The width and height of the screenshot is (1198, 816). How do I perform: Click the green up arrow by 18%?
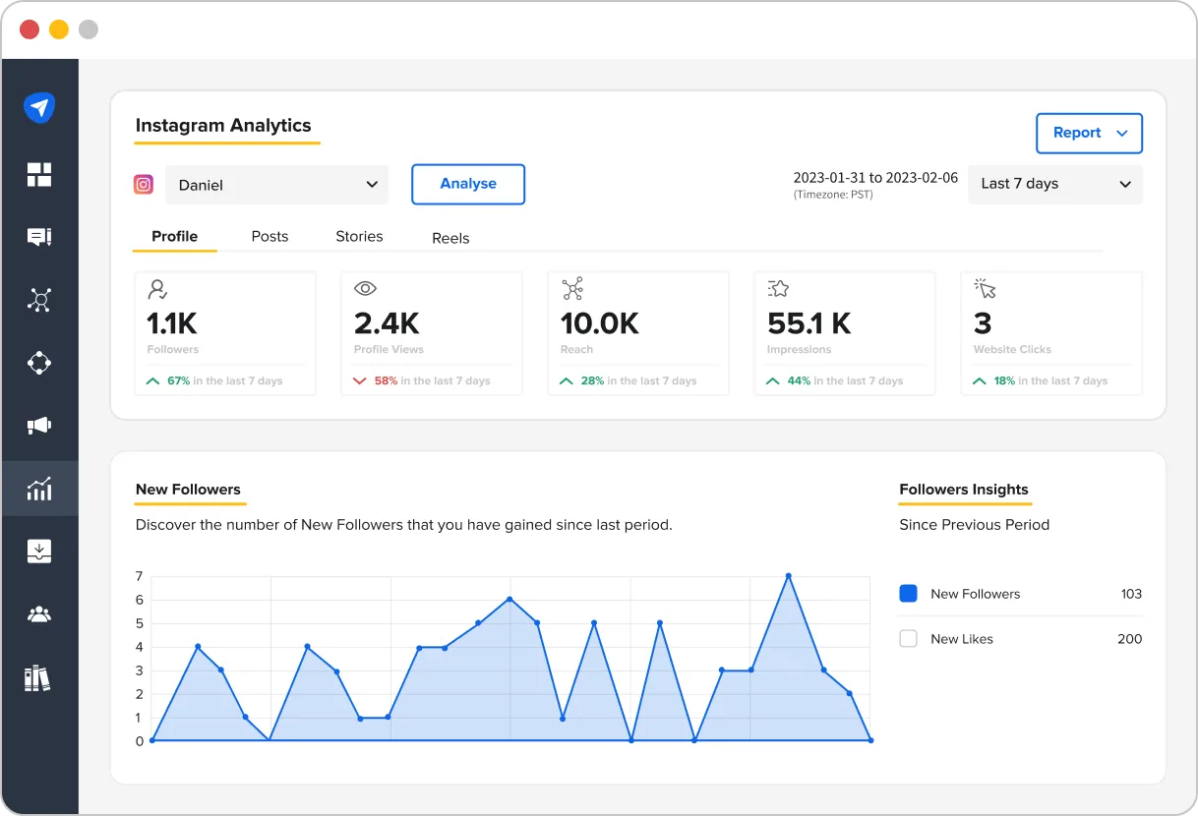(980, 380)
